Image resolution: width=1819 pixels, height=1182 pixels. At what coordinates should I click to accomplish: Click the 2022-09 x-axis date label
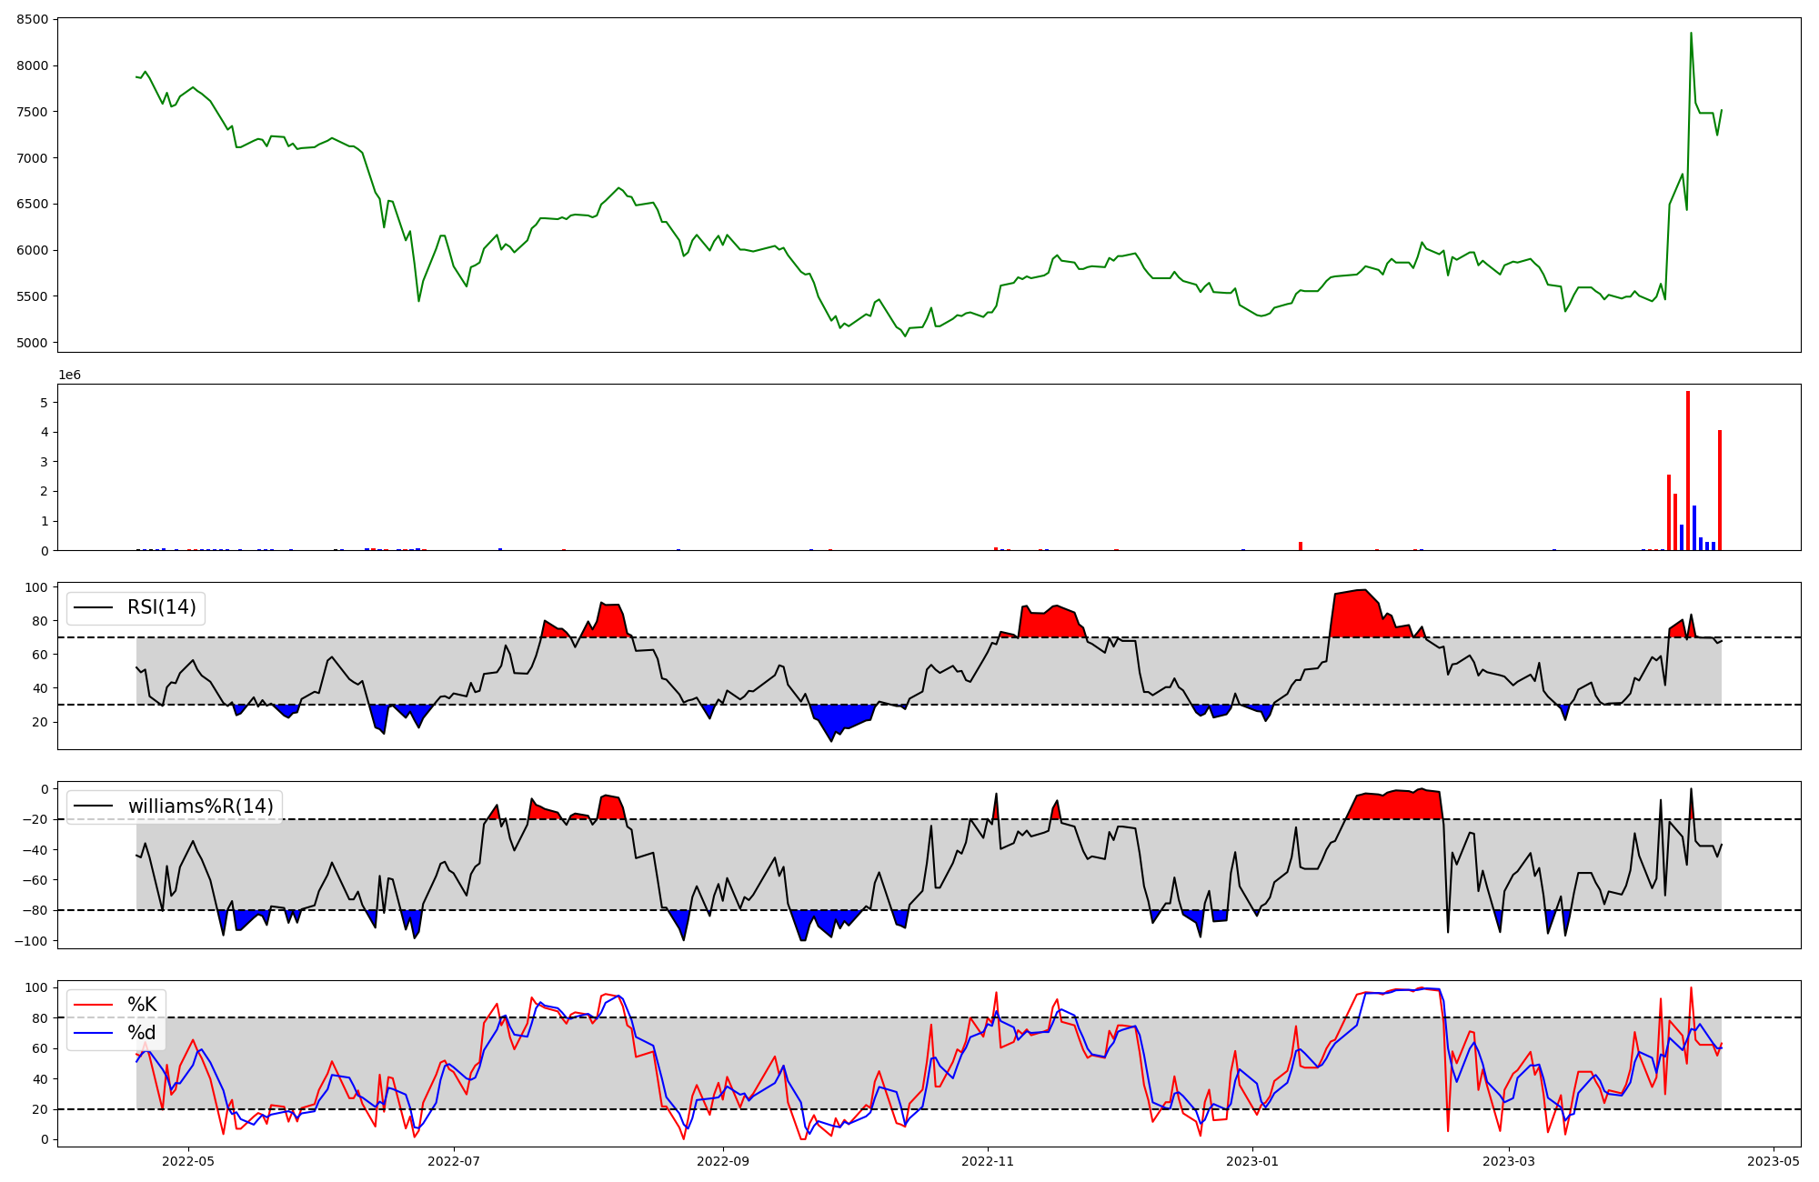tap(723, 1161)
